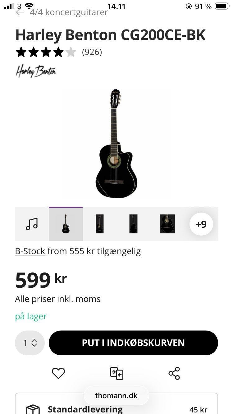The width and height of the screenshot is (233, 414).
Task: Add to wishlist with heart icon
Action: tap(58, 373)
